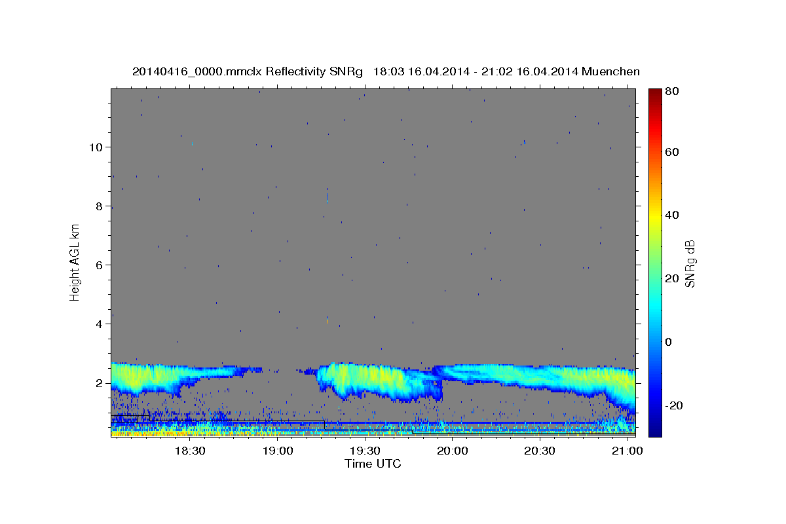
Task: Click the colorbar value 40
Action: [x=671, y=215]
